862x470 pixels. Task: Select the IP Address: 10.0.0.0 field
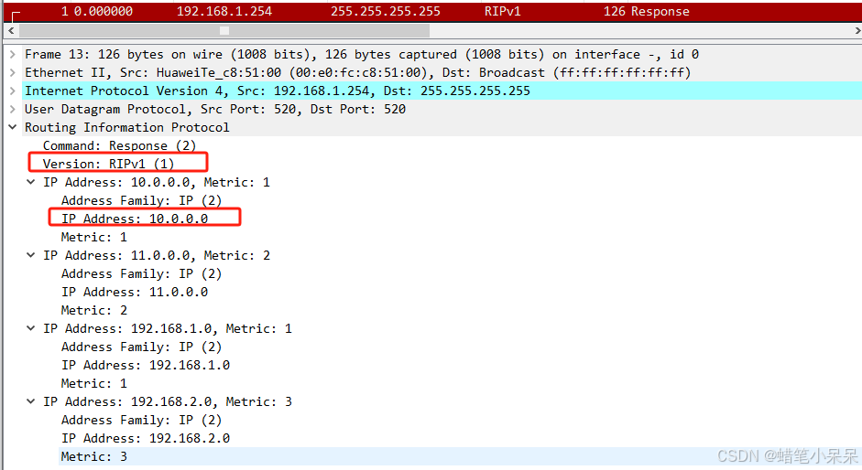coord(135,219)
